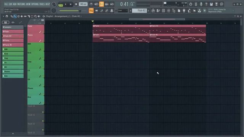This screenshot has height=137, width=244.
Task: Toggle the multilink to controllers icon
Action: [107, 11]
